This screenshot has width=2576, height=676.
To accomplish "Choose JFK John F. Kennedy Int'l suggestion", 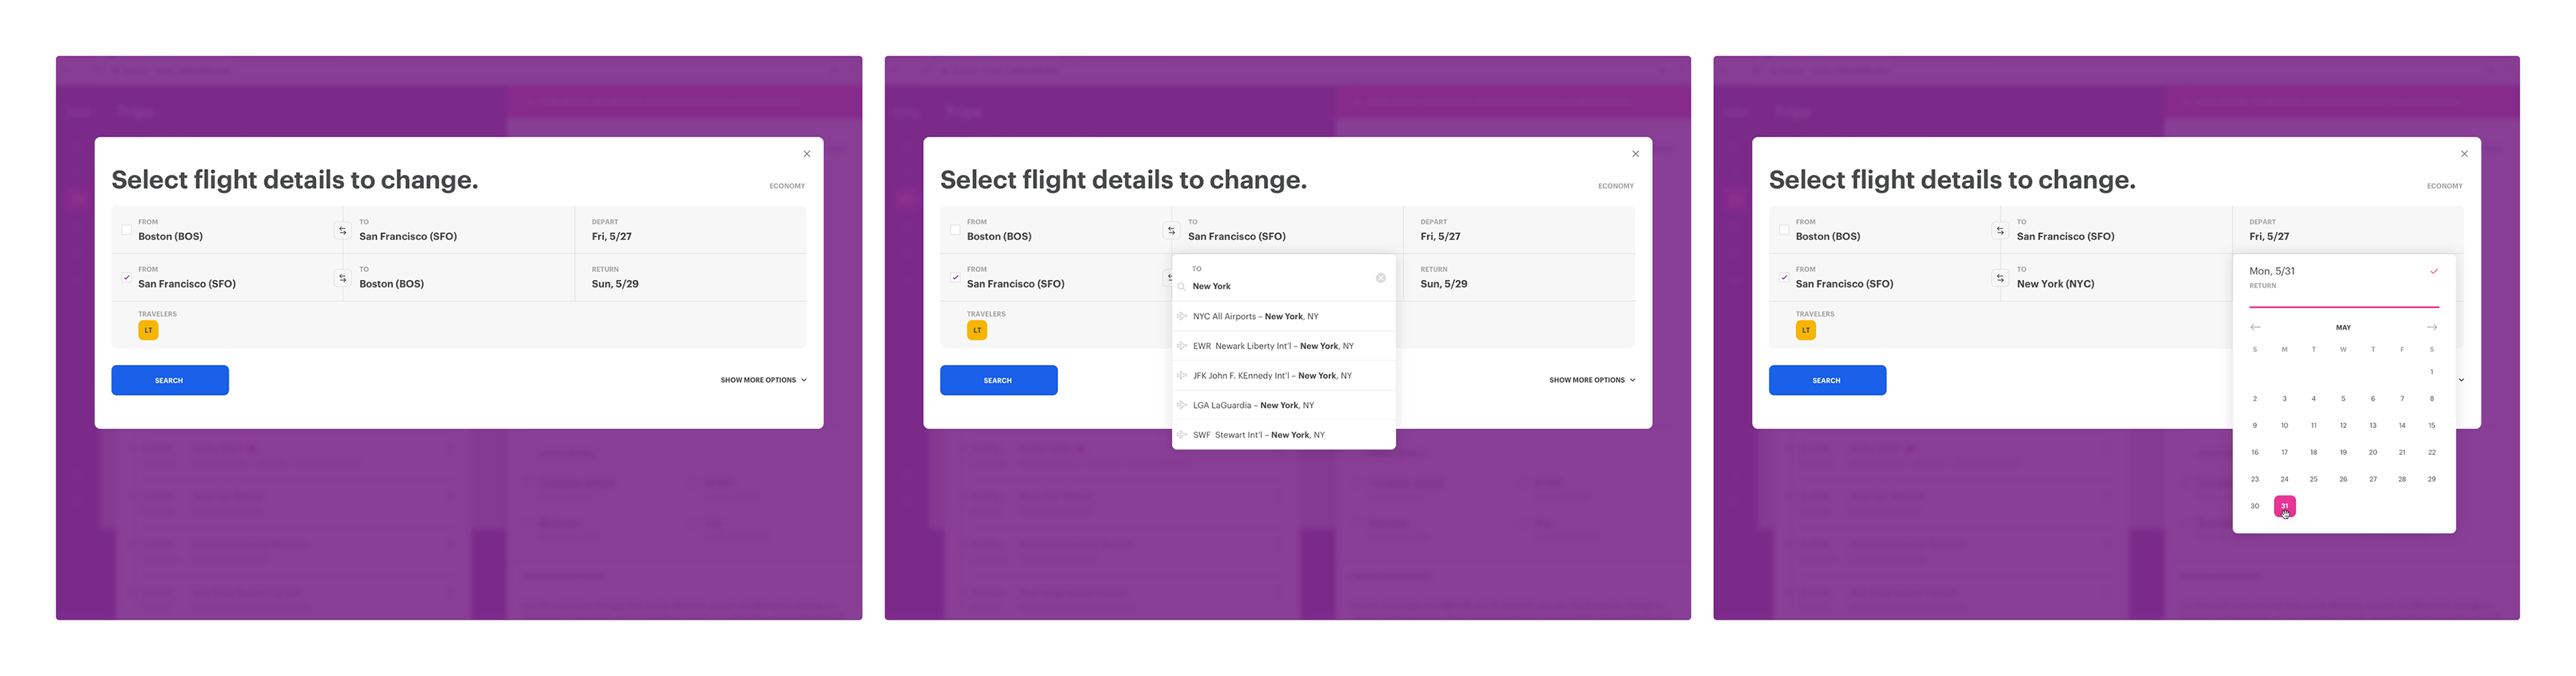I will coord(1271,375).
